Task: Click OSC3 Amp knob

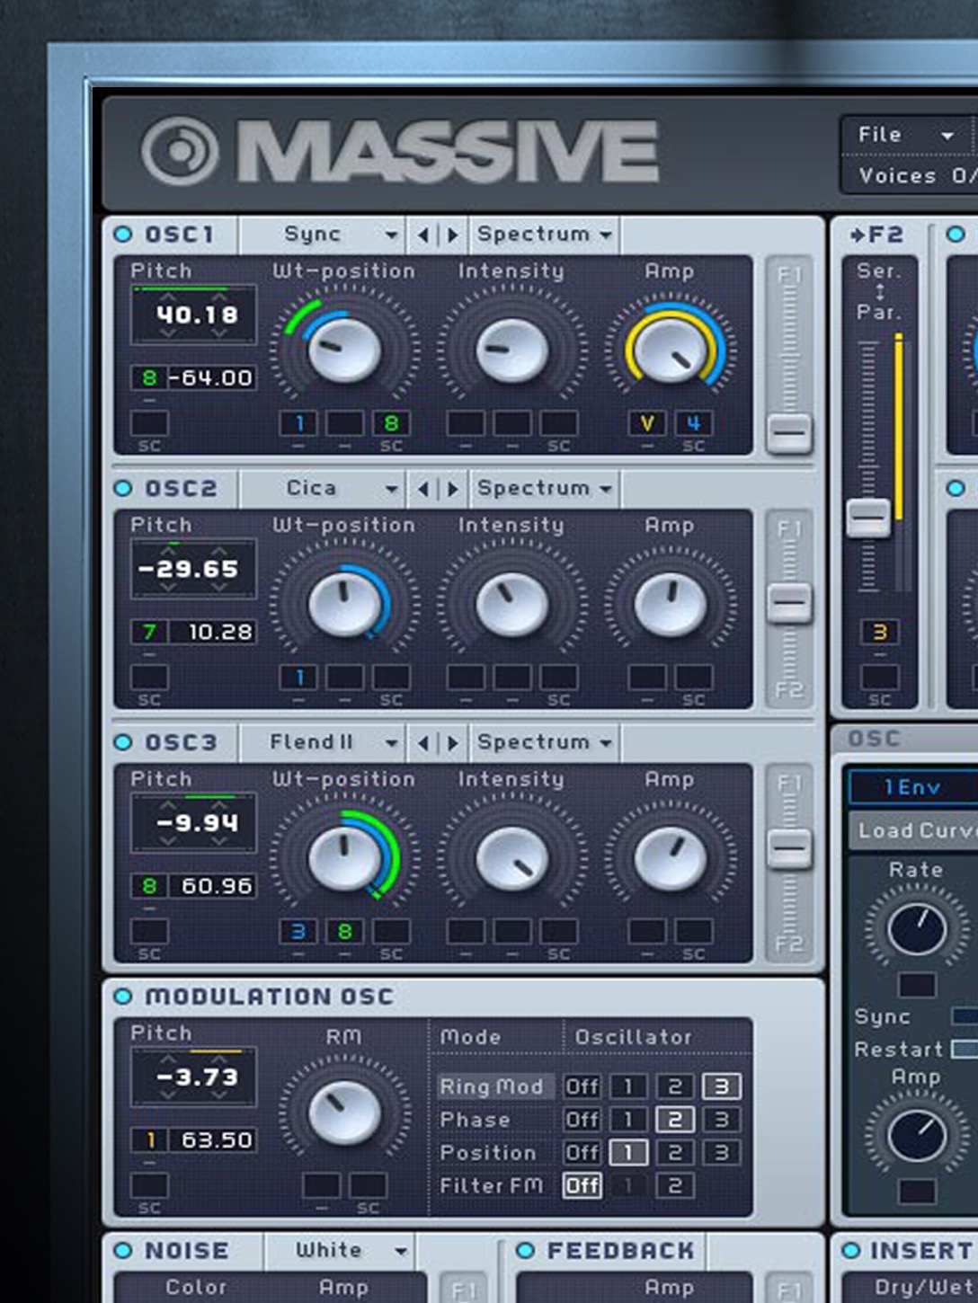Action: 671,857
